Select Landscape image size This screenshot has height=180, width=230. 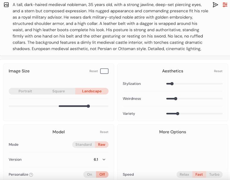[92, 91]
